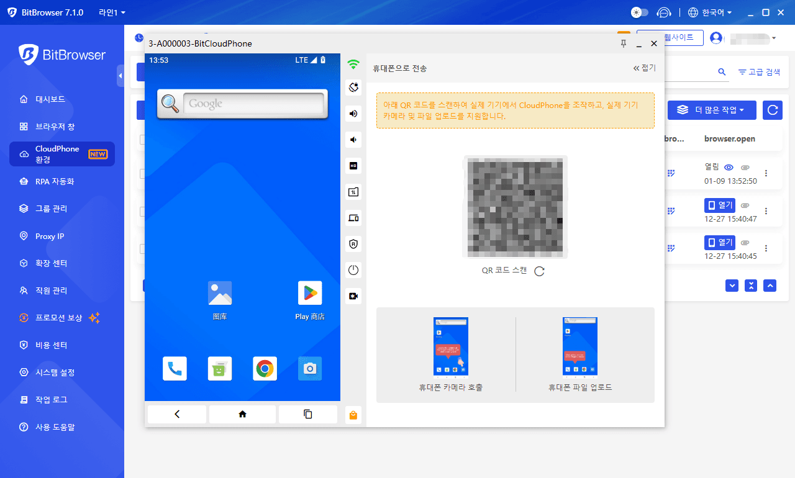
Task: Click the blue up-chevron button
Action: [770, 285]
